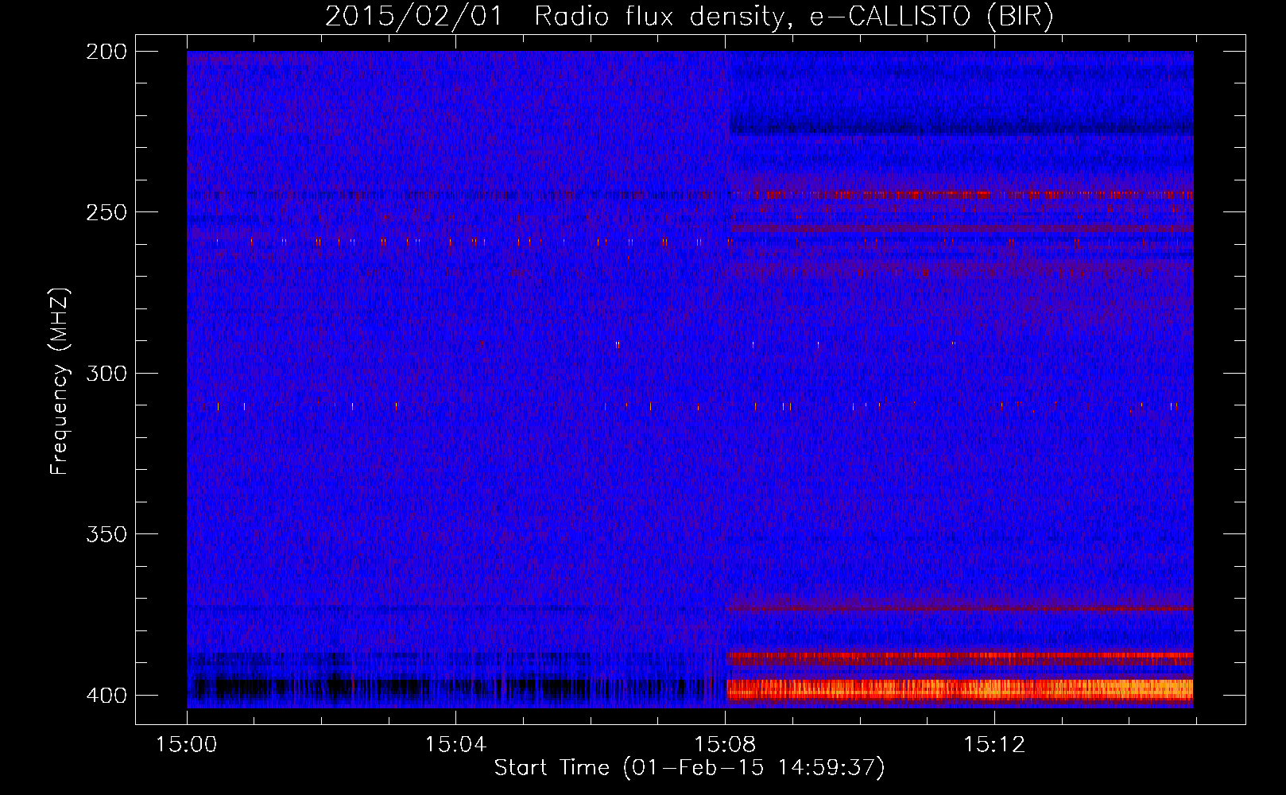Click the "Frequency (MHZ)" axis label
Screen dimensions: 1286x795
point(60,381)
